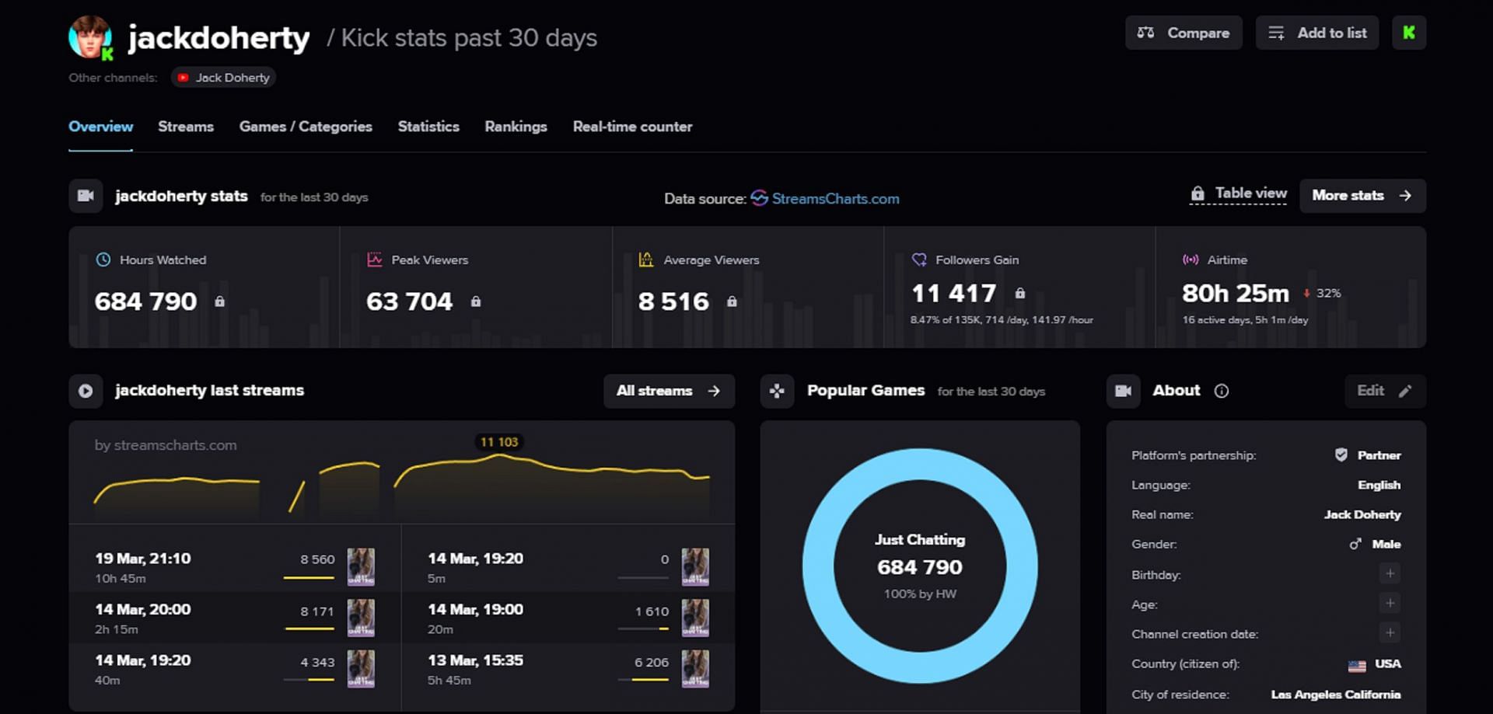Open the 14 Mar, 19:20 40m stream entry

coord(235,669)
